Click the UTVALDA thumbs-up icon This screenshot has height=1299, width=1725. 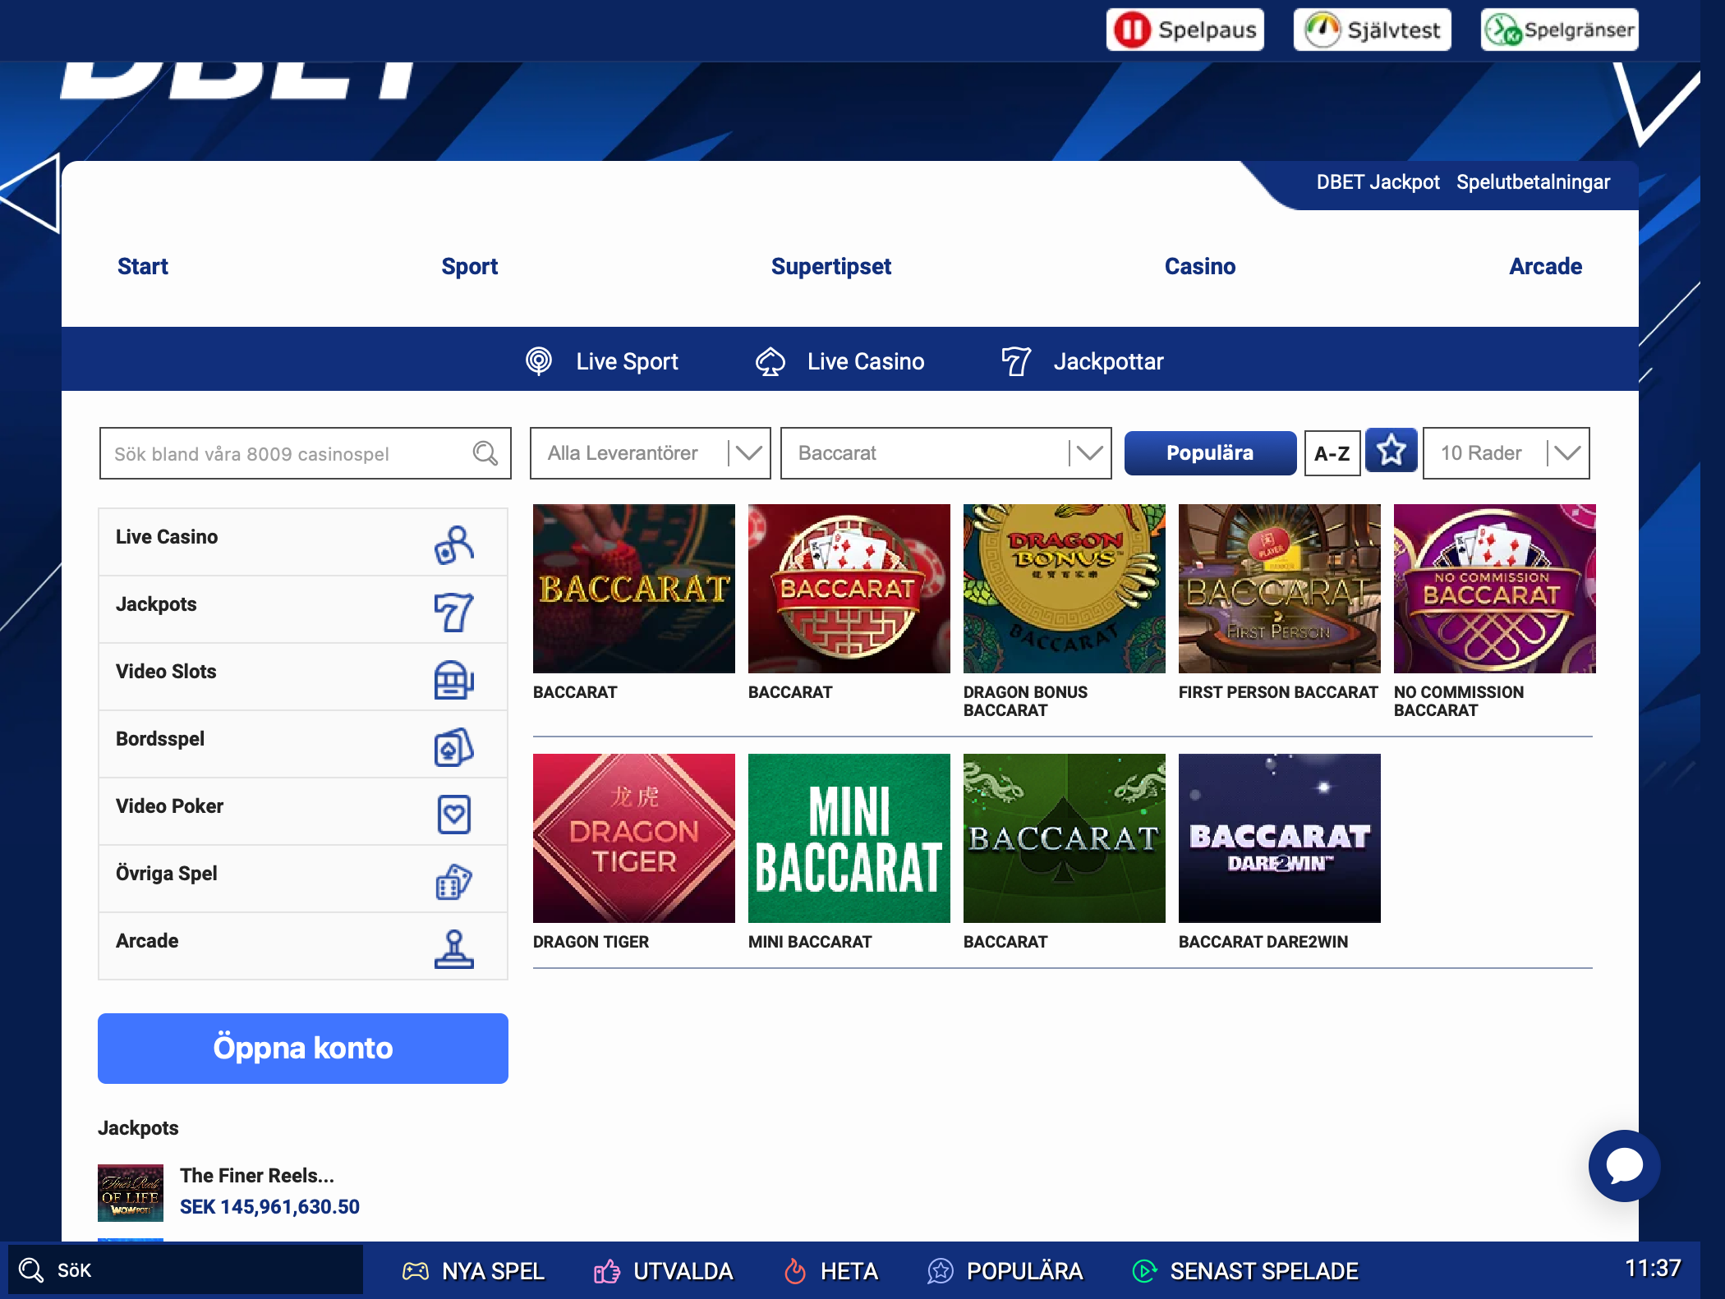tap(607, 1271)
